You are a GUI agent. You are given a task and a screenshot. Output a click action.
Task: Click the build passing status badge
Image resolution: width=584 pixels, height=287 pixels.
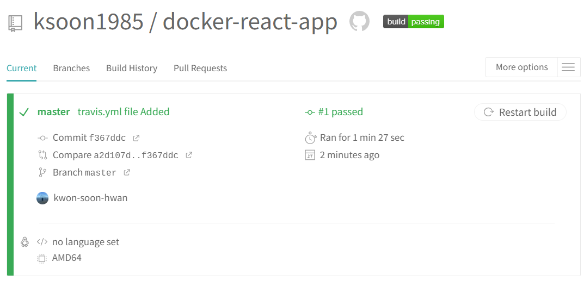(x=414, y=22)
